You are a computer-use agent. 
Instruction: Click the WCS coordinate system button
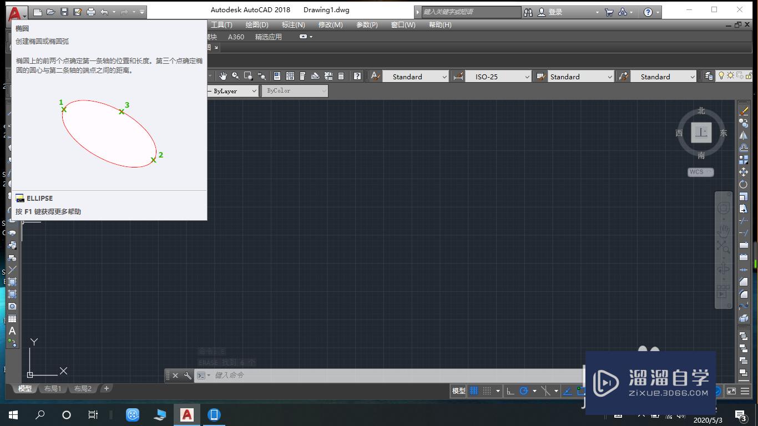700,172
